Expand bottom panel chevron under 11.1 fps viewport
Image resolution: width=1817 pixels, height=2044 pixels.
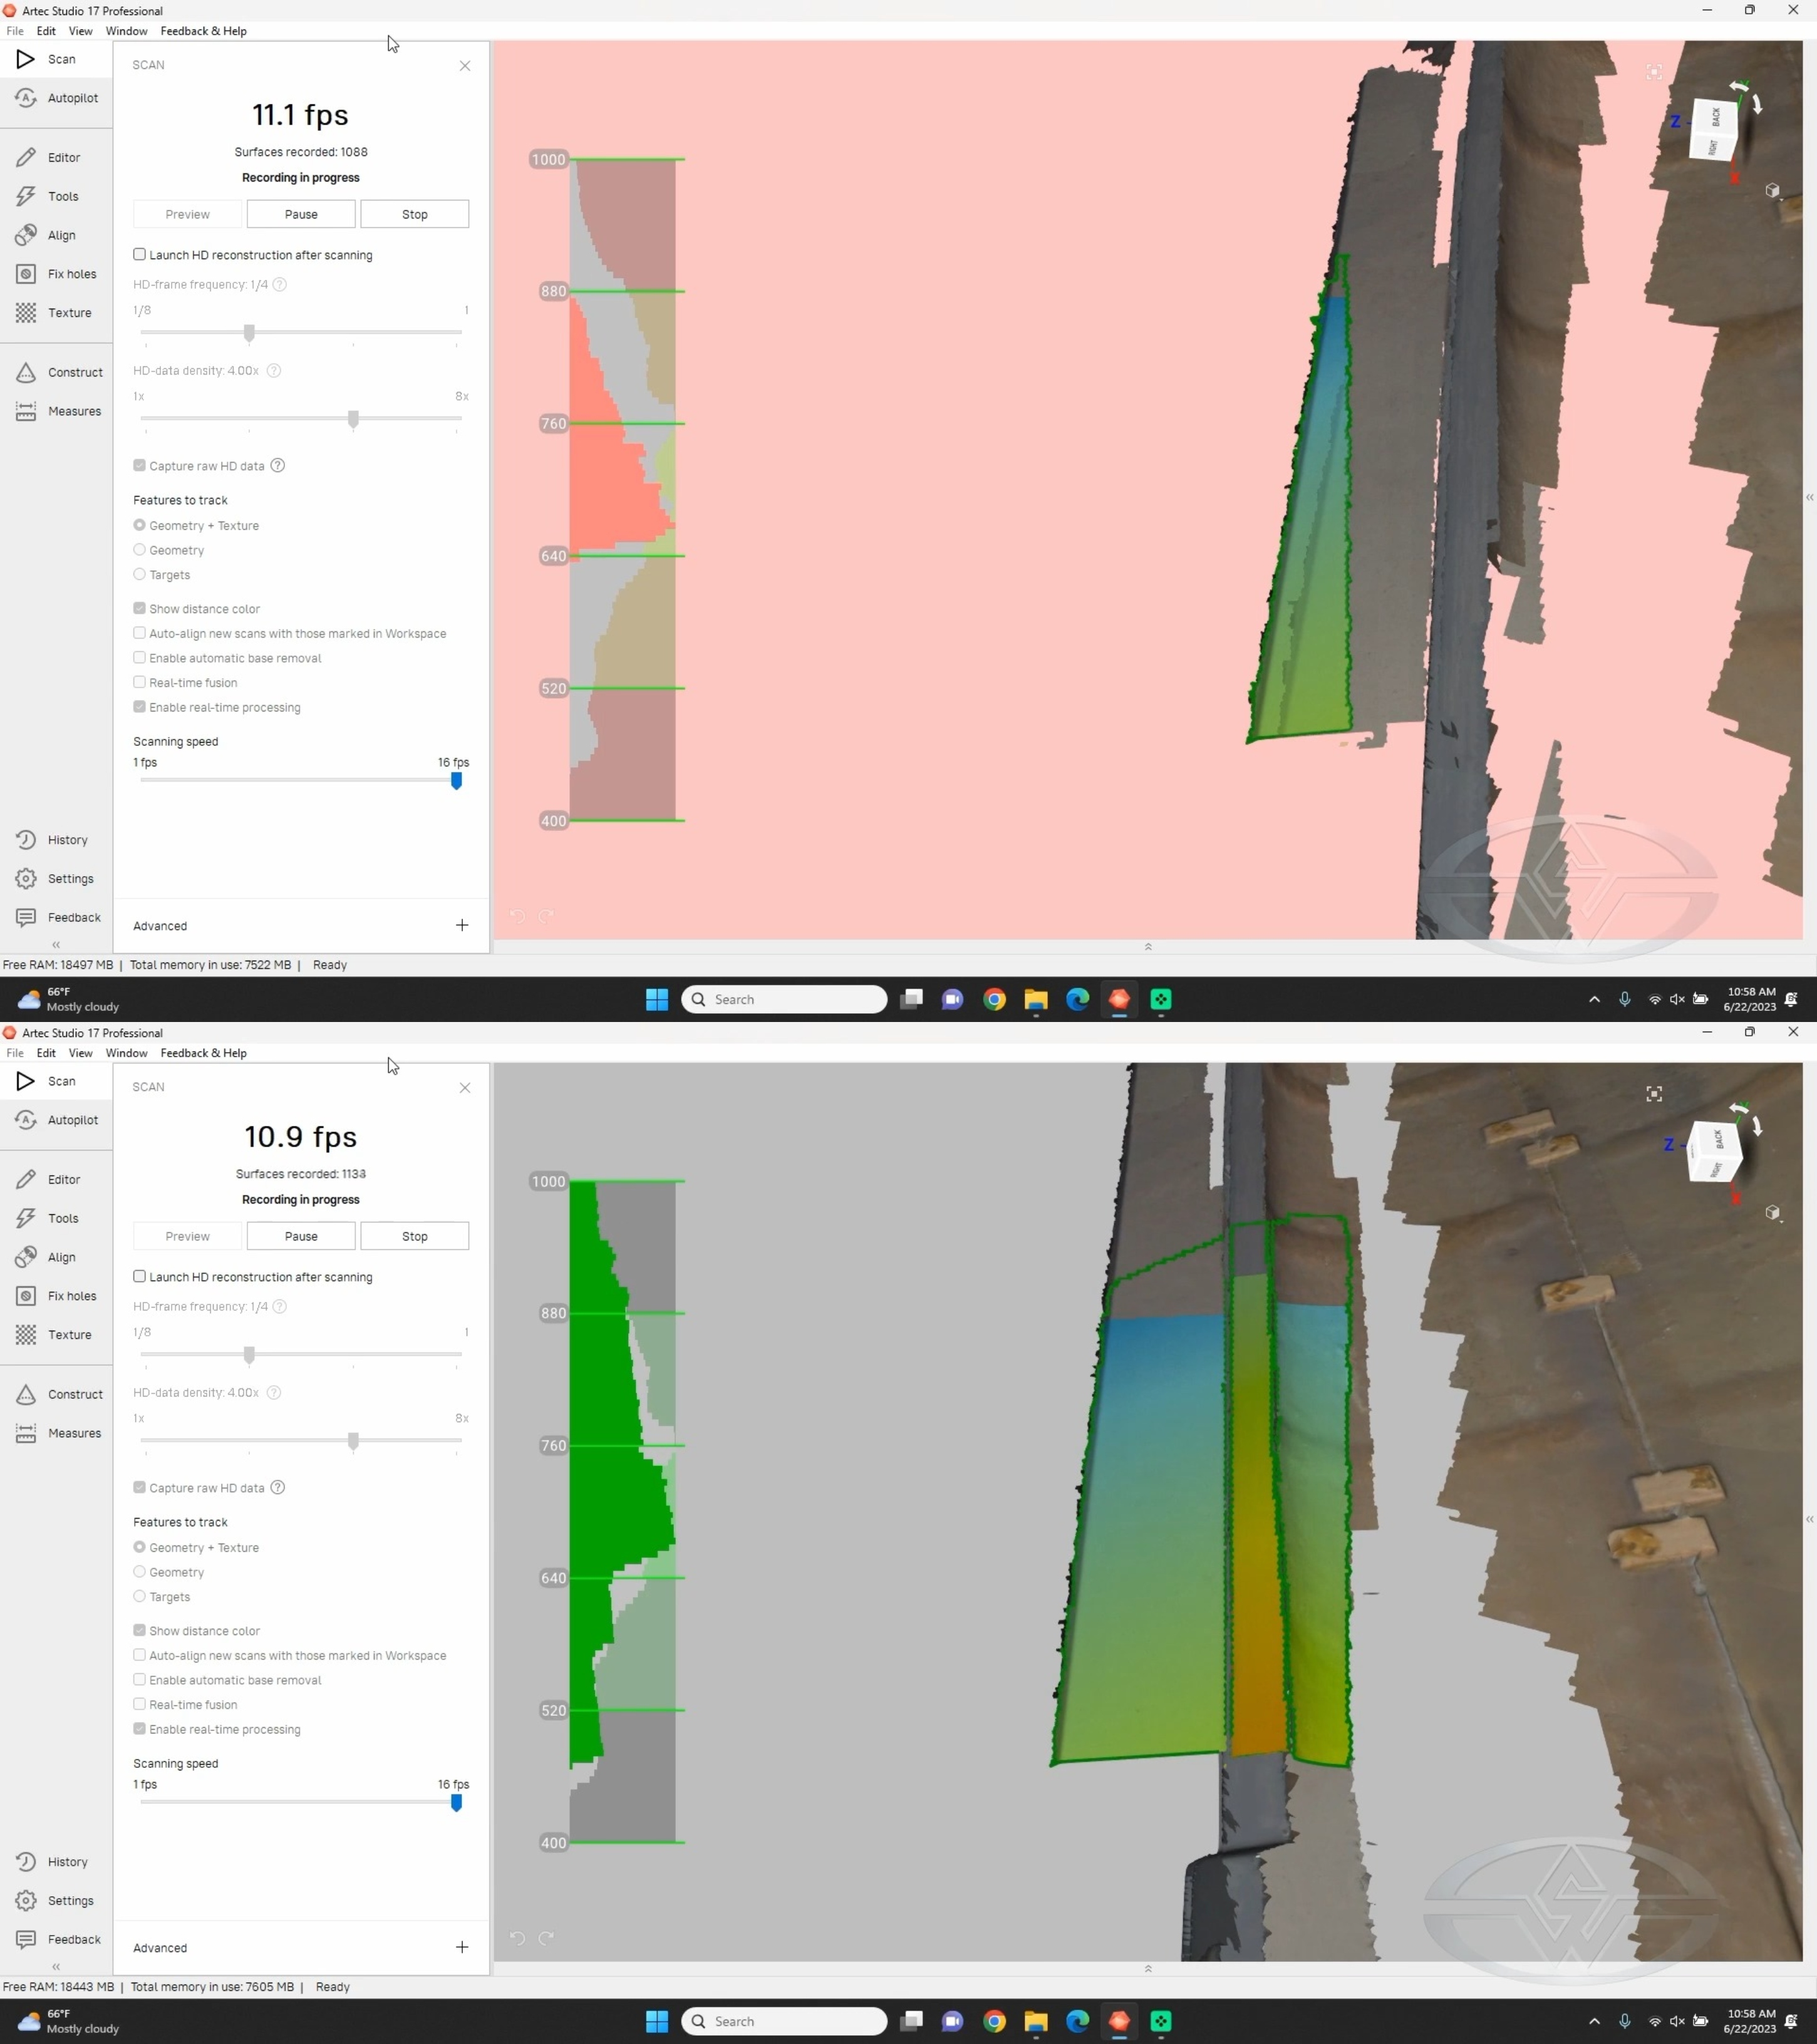[1148, 947]
